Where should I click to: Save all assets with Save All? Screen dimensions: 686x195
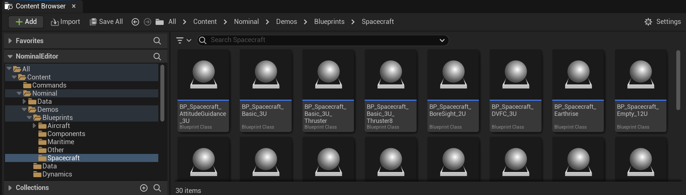[106, 22]
